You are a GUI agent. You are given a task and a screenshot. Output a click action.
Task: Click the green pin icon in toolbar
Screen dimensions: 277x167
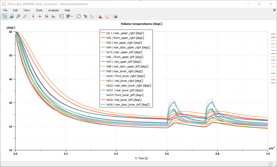(85, 16)
